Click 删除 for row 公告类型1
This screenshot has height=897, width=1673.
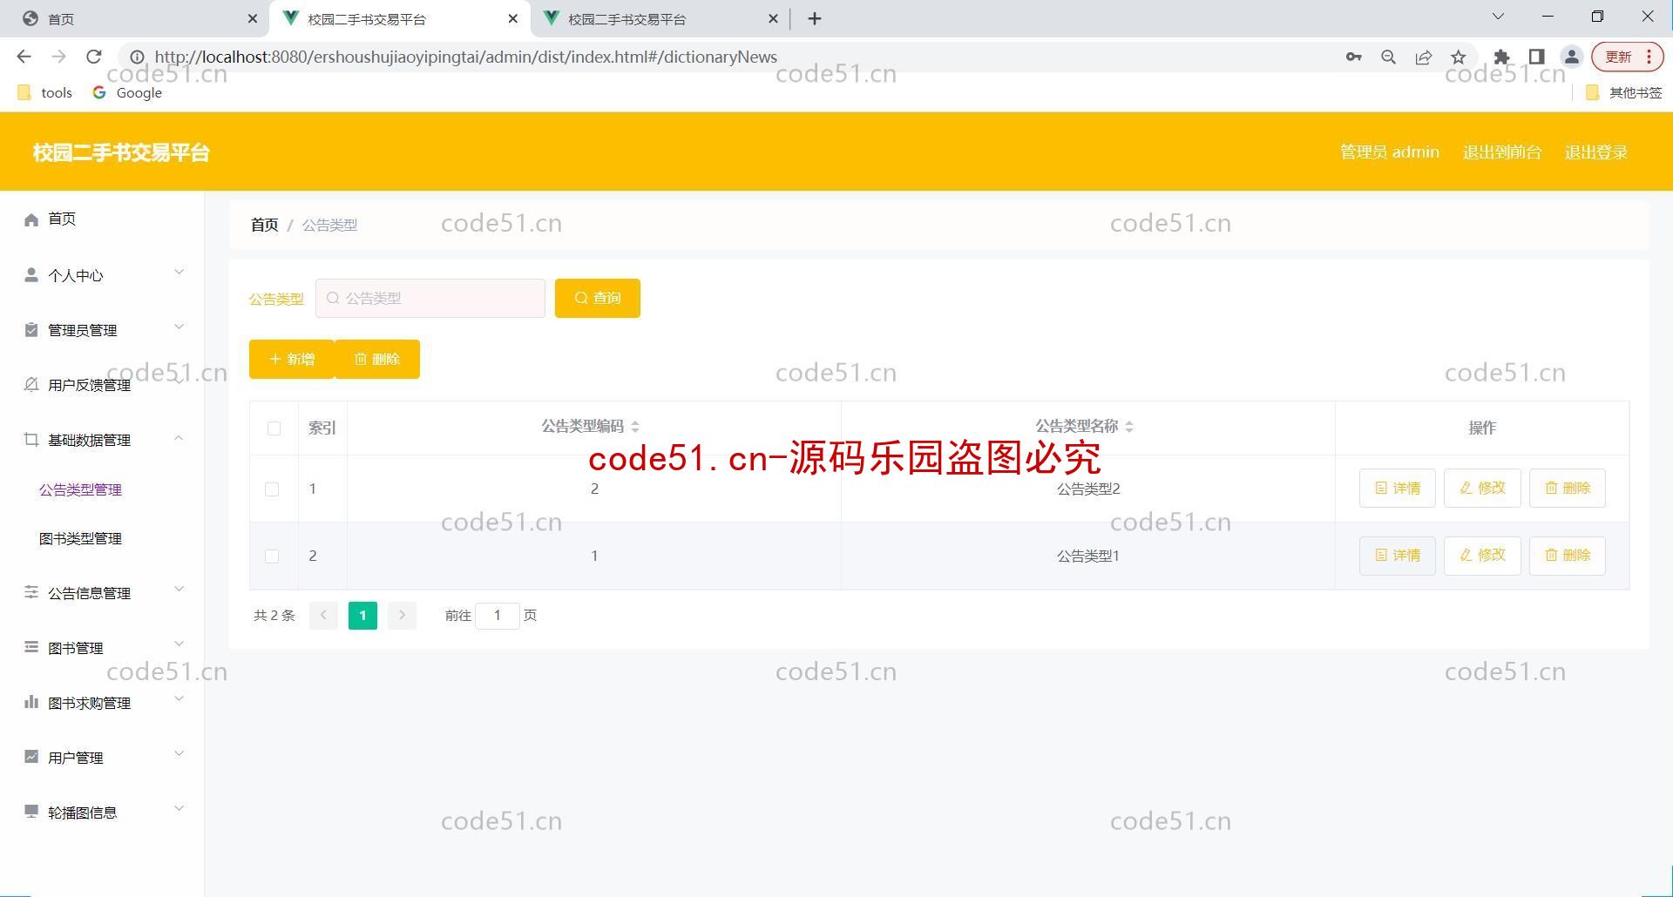[x=1568, y=556]
